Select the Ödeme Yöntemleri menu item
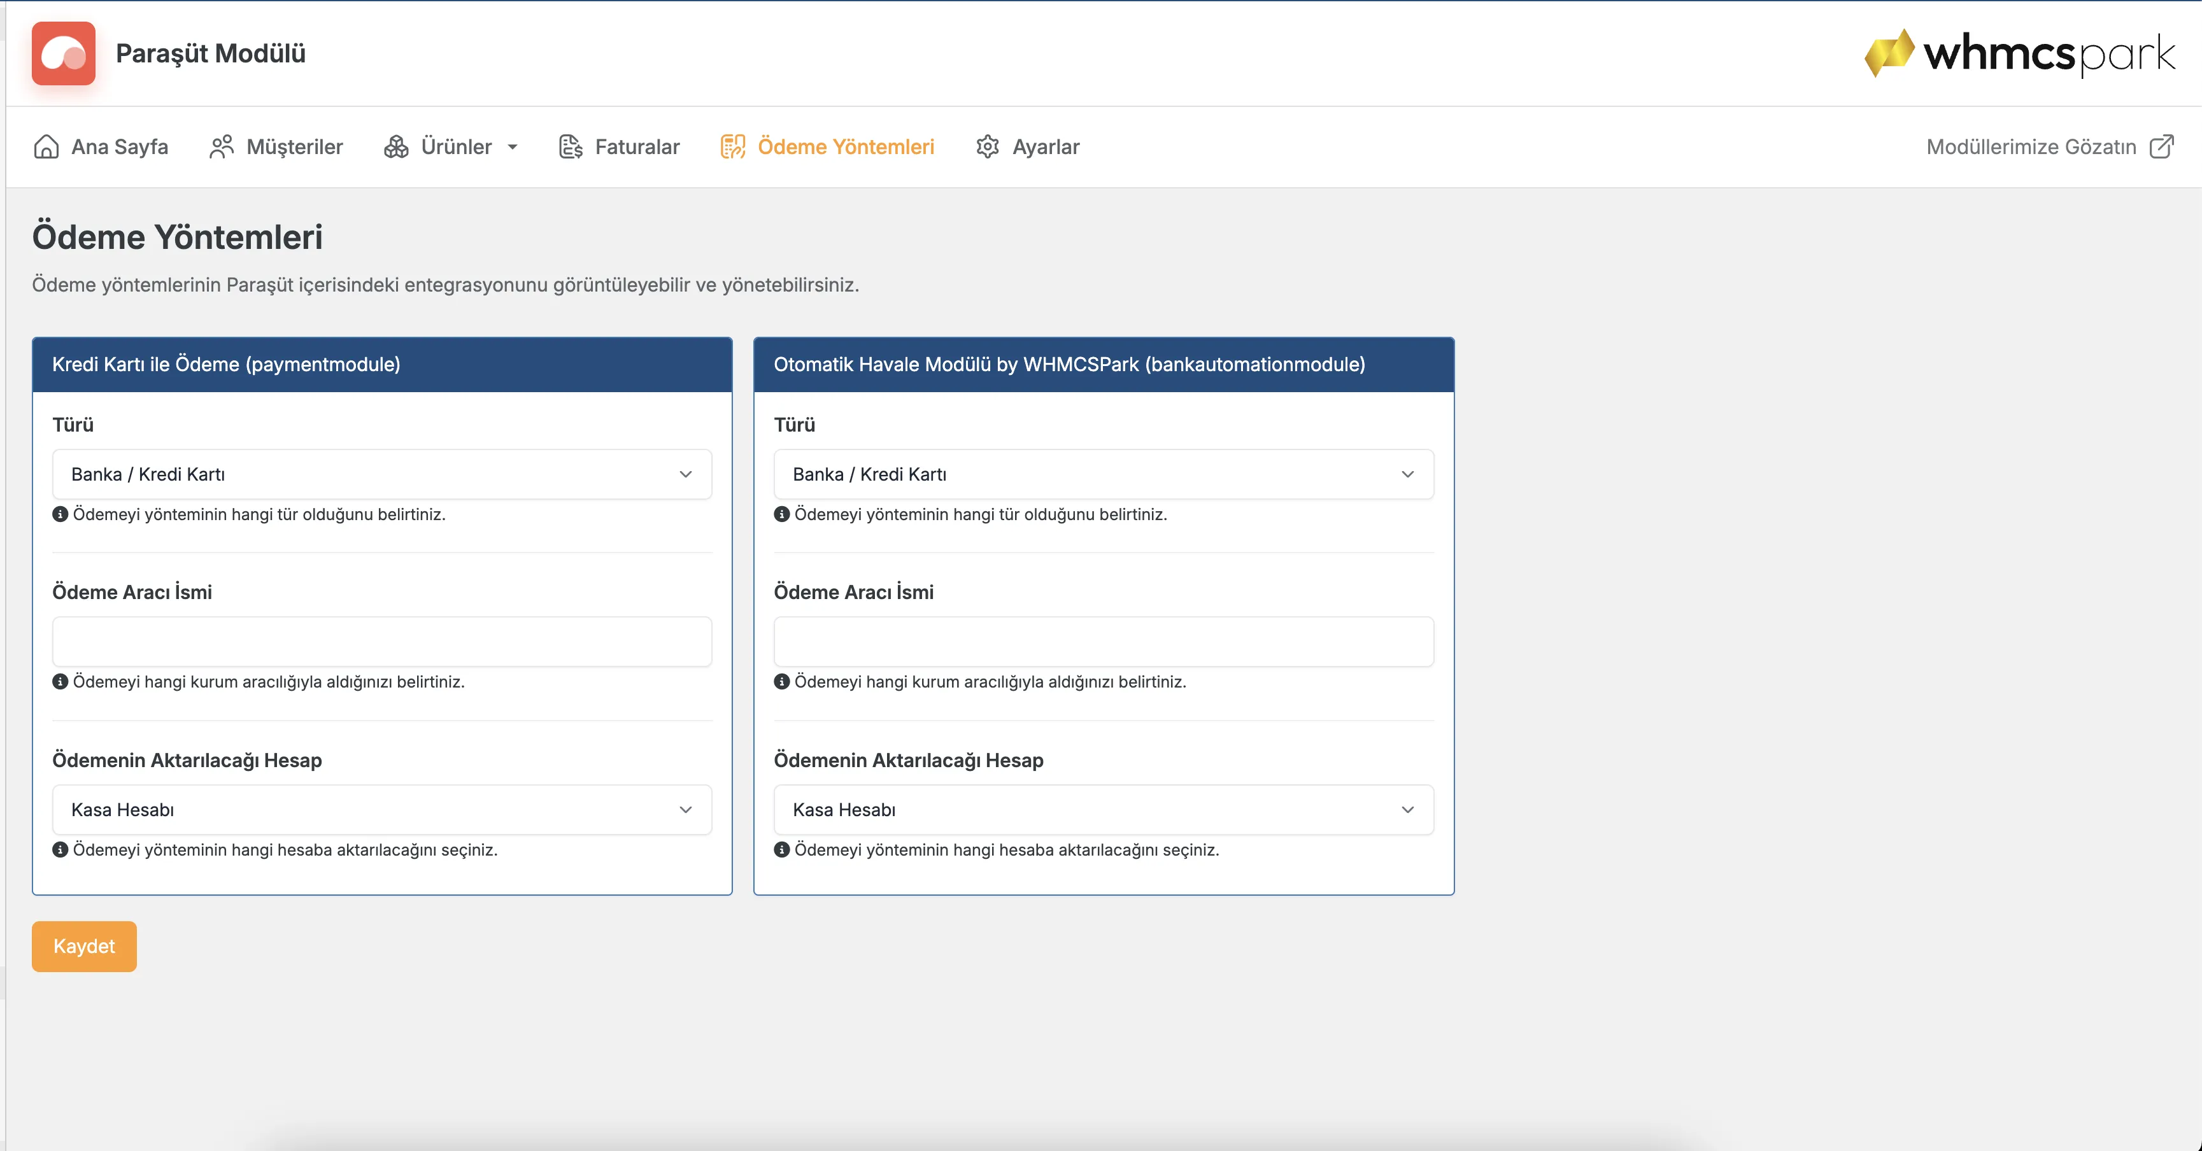This screenshot has height=1151, width=2202. tap(827, 147)
